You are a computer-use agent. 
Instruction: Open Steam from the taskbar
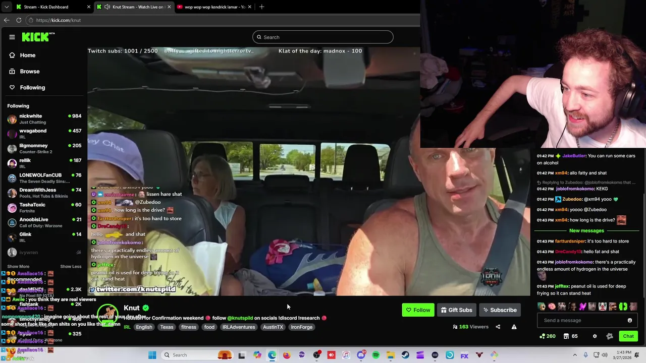405,355
